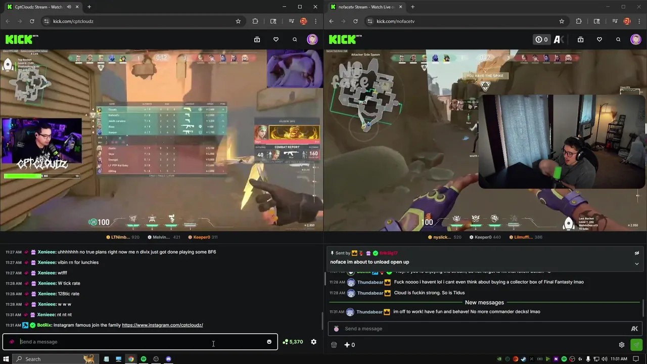Open the notification center in the taskbar
Screen dimensions: 647x364
coord(636,359)
